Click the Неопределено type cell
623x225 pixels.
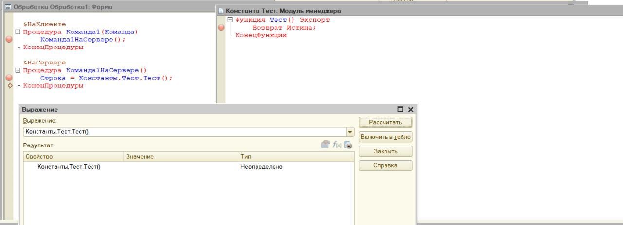[x=261, y=167]
